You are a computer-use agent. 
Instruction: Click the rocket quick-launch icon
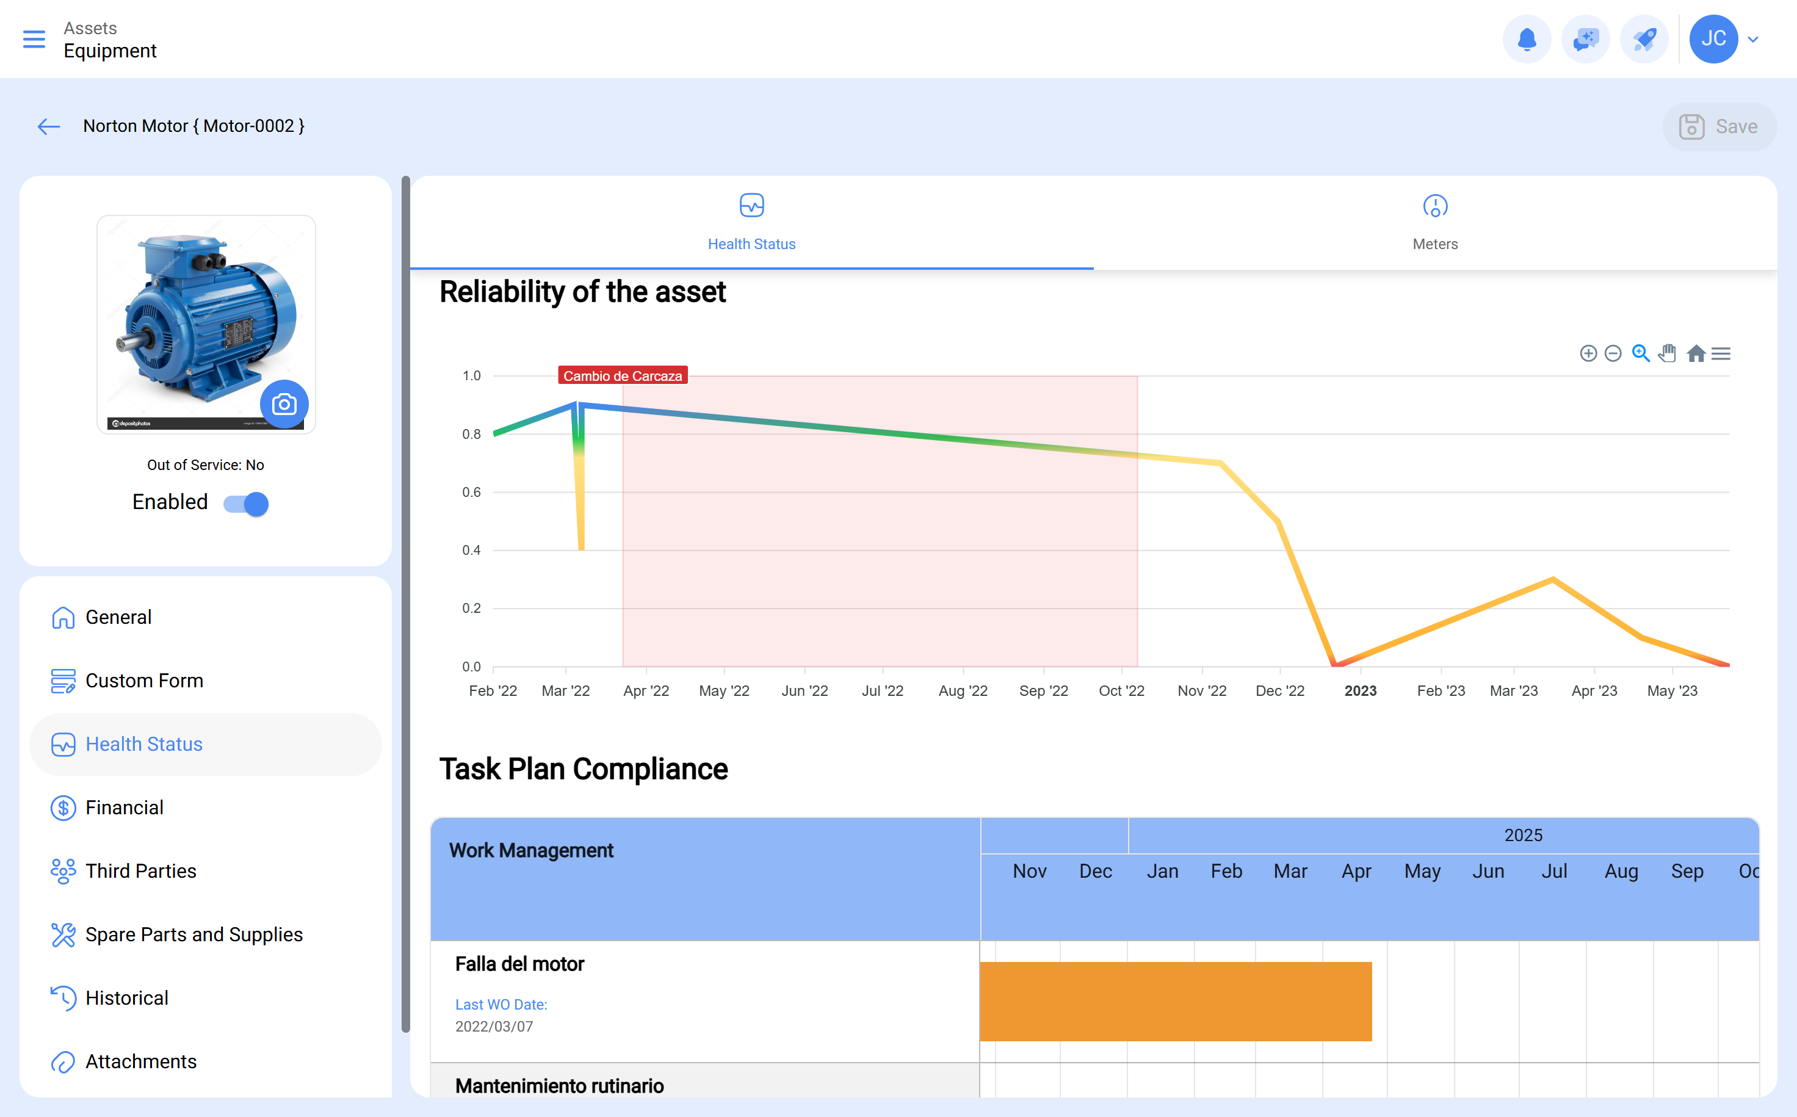[x=1643, y=39]
